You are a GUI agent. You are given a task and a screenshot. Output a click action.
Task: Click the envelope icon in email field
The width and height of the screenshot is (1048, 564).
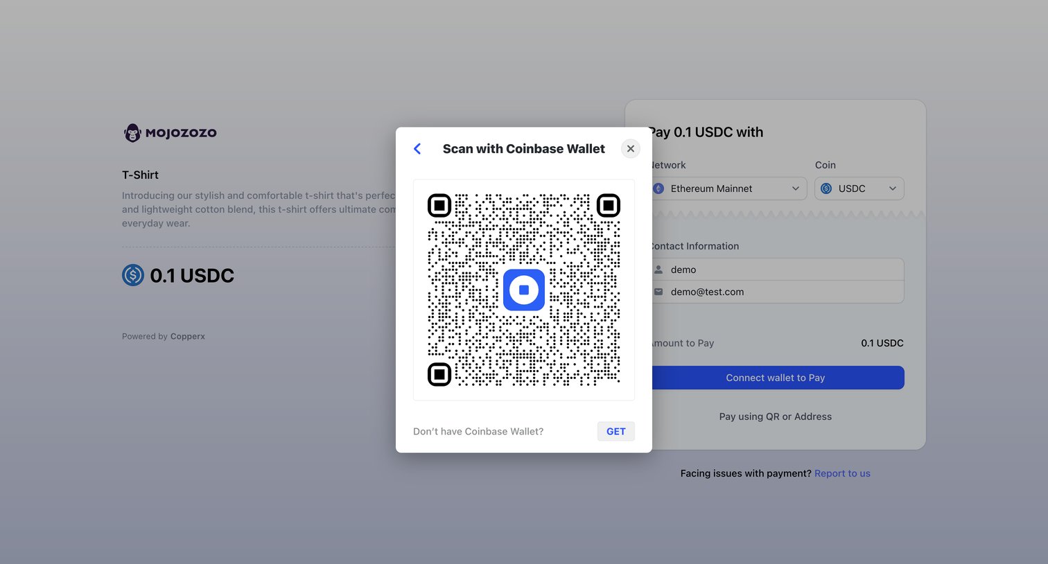point(658,292)
